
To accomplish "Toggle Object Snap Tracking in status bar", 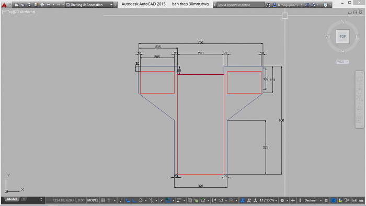I will 162,200.
